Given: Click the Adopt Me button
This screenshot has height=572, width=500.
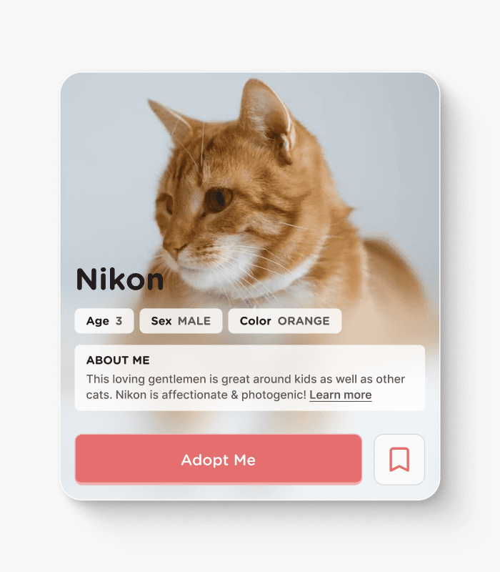Looking at the screenshot, I should [219, 459].
